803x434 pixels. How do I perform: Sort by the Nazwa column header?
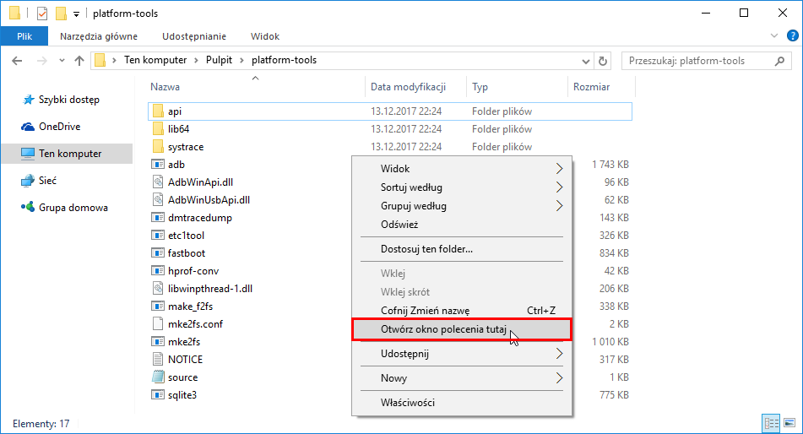point(165,87)
